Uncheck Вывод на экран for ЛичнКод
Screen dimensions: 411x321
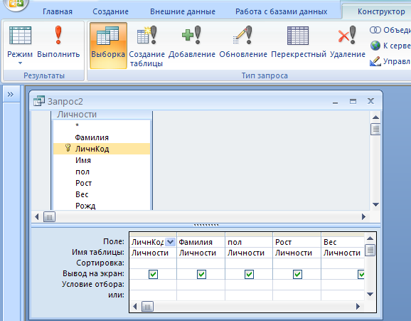point(153,274)
